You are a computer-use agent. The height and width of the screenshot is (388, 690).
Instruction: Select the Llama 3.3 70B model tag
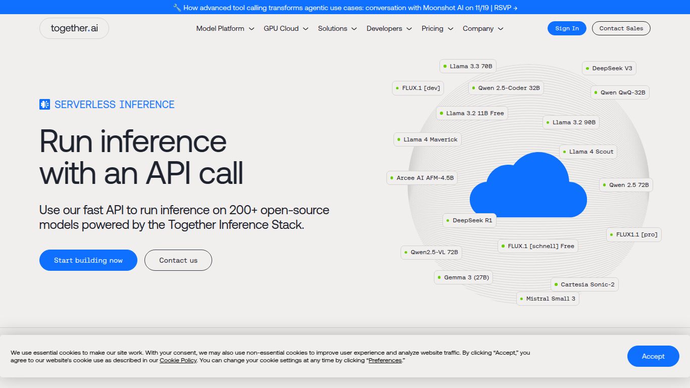pyautogui.click(x=468, y=66)
